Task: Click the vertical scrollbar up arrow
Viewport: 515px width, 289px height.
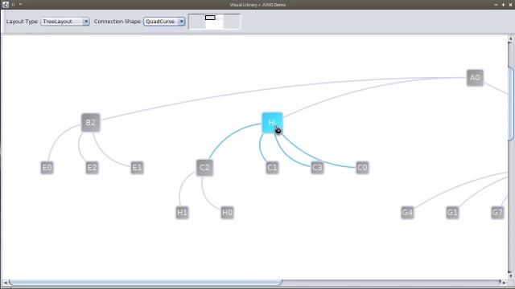Action: 511,39
